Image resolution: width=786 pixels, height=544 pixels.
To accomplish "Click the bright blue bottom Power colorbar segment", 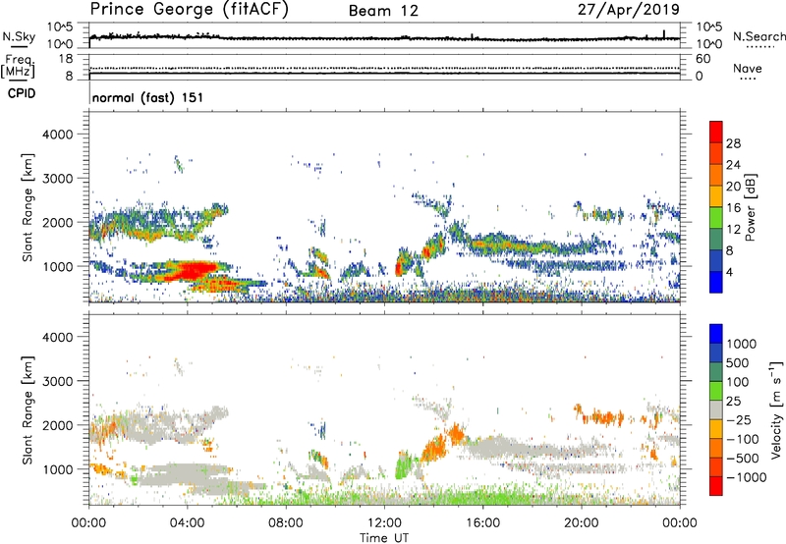I will click(716, 282).
